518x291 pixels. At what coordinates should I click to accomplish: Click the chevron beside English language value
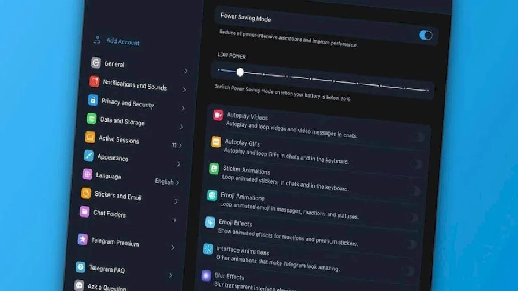(x=177, y=182)
